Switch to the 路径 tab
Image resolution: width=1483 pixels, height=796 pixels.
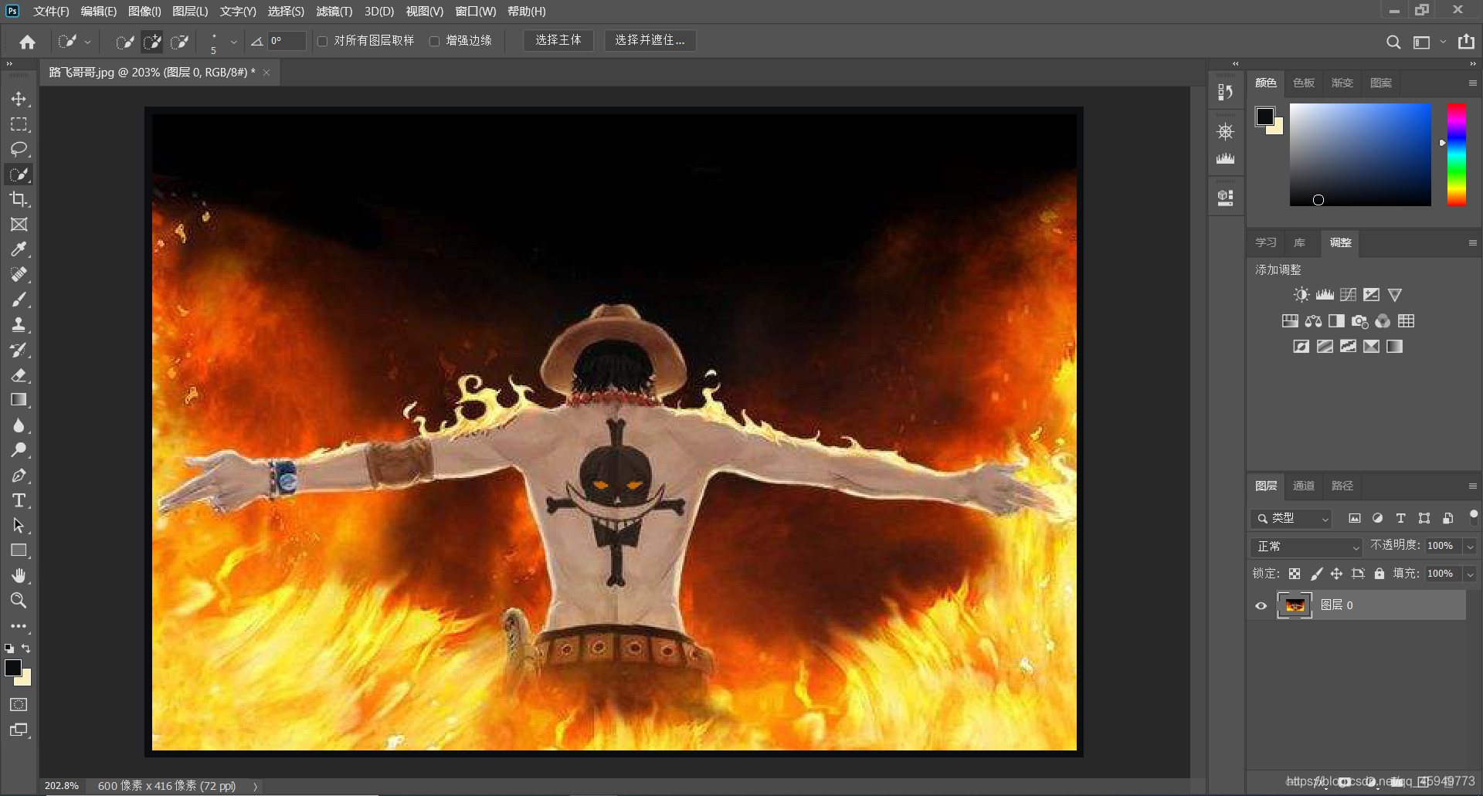coord(1342,486)
